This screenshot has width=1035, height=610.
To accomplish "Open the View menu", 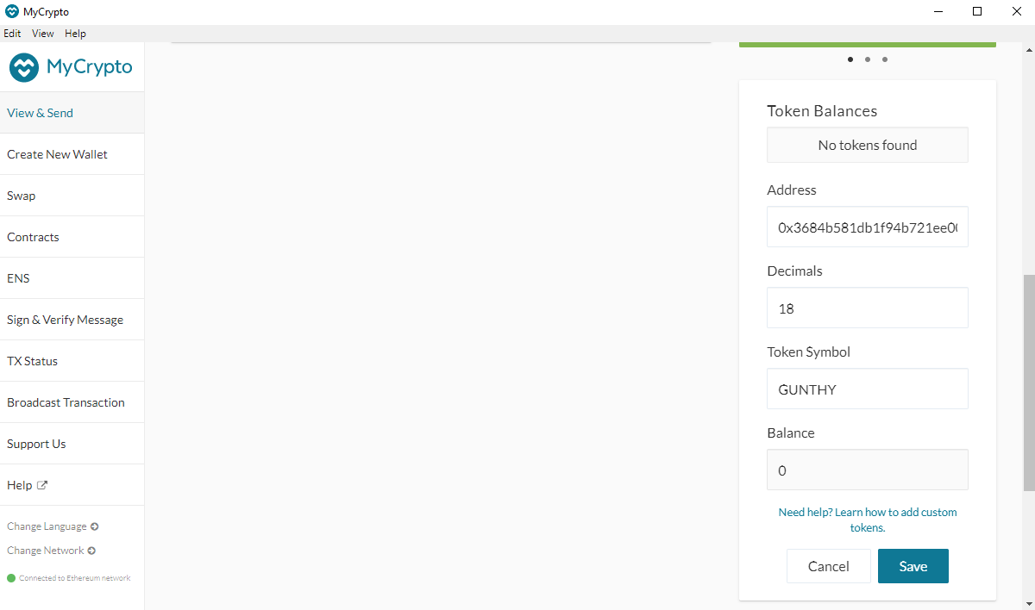I will coord(43,34).
